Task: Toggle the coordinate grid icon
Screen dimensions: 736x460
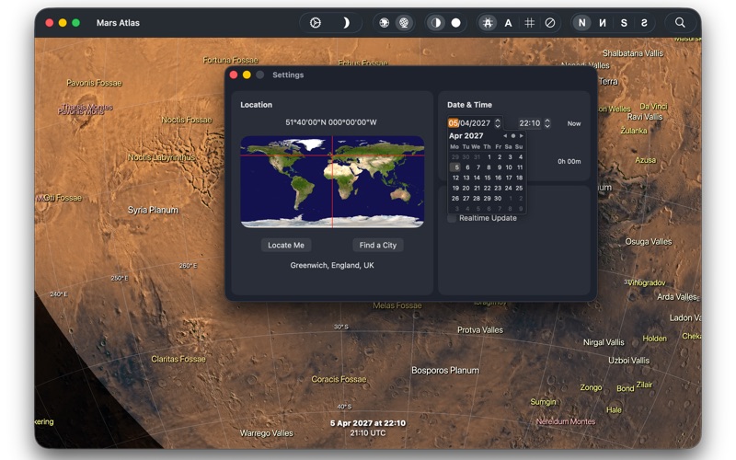Action: (x=530, y=22)
